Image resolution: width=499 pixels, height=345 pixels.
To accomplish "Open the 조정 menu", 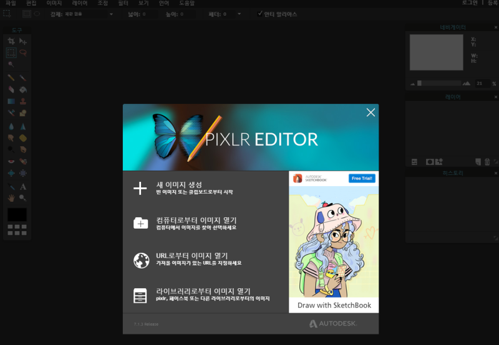I will tap(102, 3).
